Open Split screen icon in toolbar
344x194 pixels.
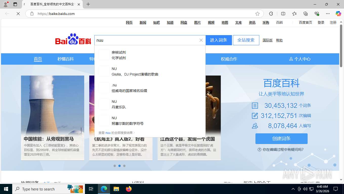283,14
